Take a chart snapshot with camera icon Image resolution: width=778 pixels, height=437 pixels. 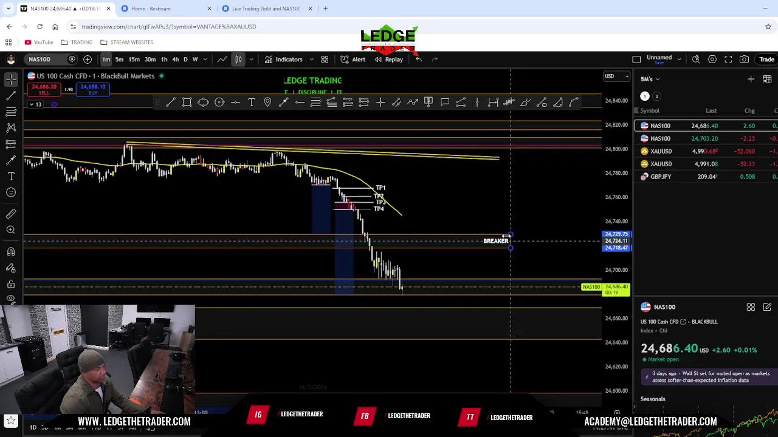[x=745, y=59]
